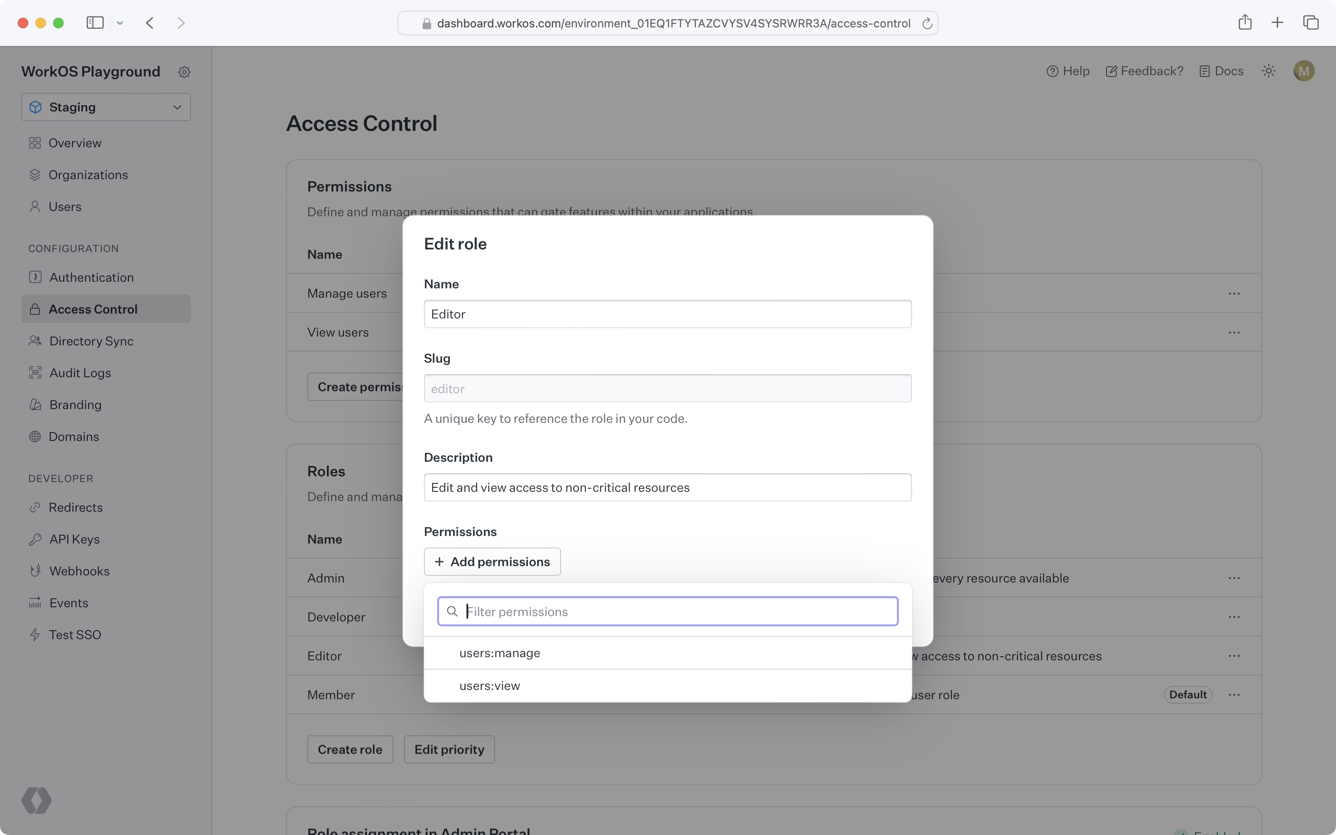The image size is (1336, 835).
Task: Go to Audit Logs section
Action: coord(80,373)
